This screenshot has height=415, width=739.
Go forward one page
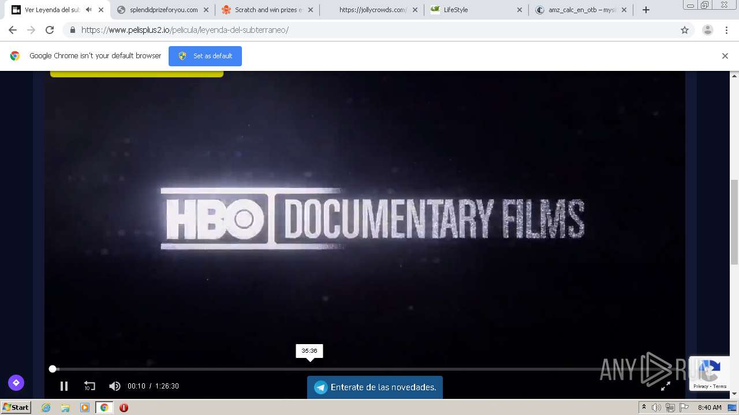coord(31,30)
